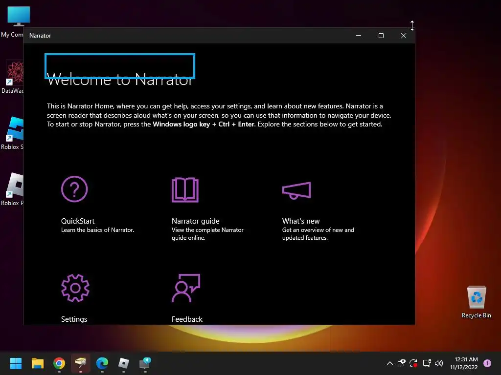501x375 pixels.
Task: Open the What's new megaphone icon
Action: [x=296, y=190]
